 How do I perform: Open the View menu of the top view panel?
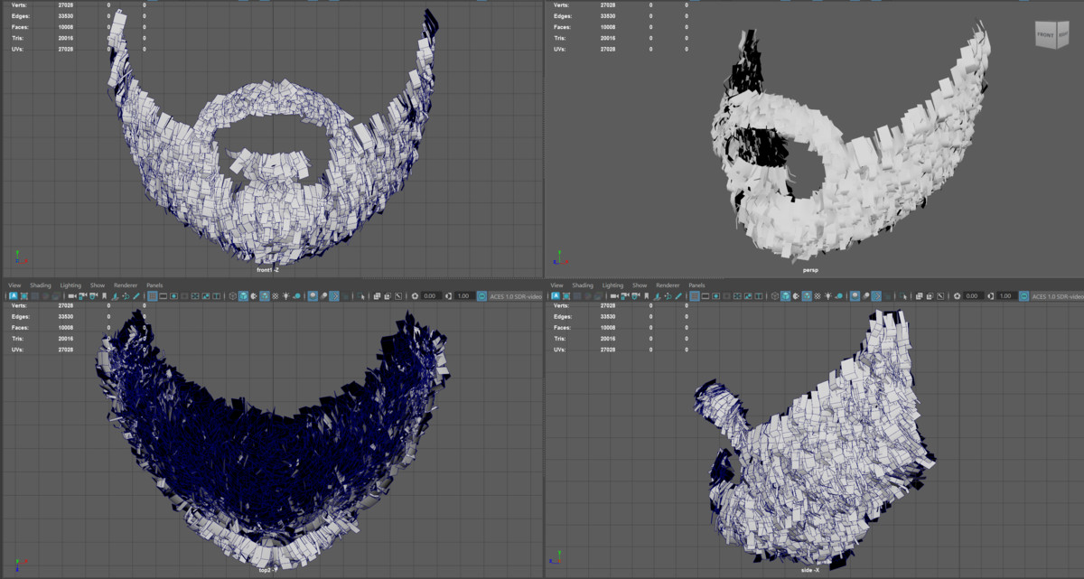pyautogui.click(x=14, y=285)
